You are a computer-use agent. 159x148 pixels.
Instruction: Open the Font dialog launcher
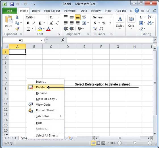point(58,34)
